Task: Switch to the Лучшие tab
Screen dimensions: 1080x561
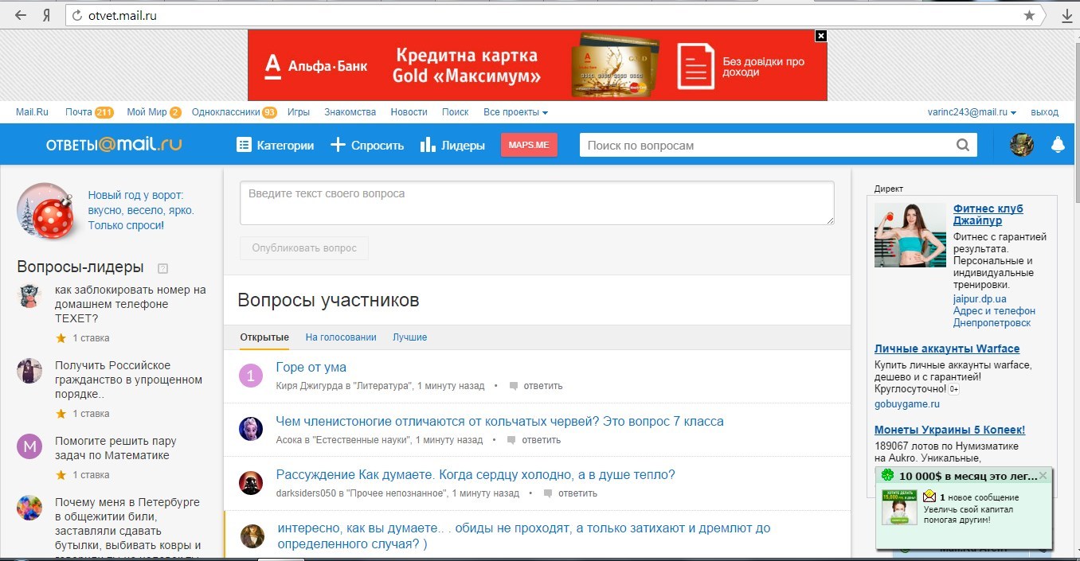Action: 410,337
